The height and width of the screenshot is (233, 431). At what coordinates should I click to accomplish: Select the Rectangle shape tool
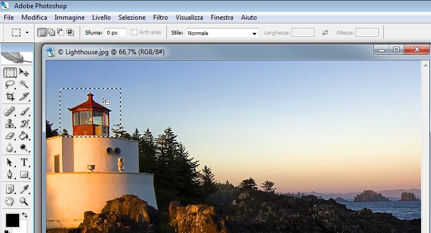[24, 174]
